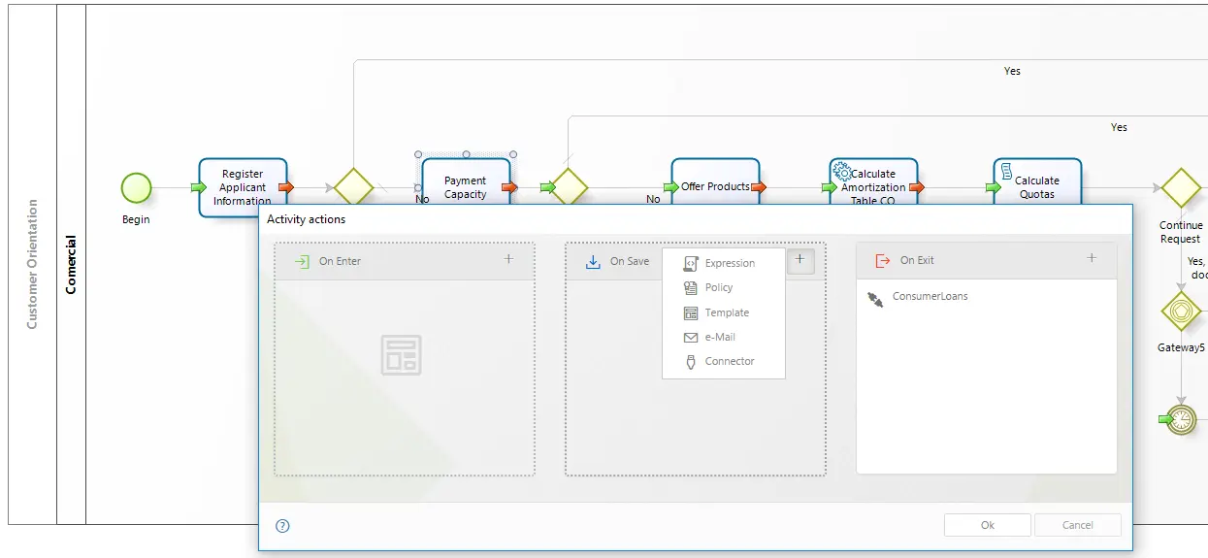Click the Continue Request label
The image size is (1208, 558).
click(1181, 232)
